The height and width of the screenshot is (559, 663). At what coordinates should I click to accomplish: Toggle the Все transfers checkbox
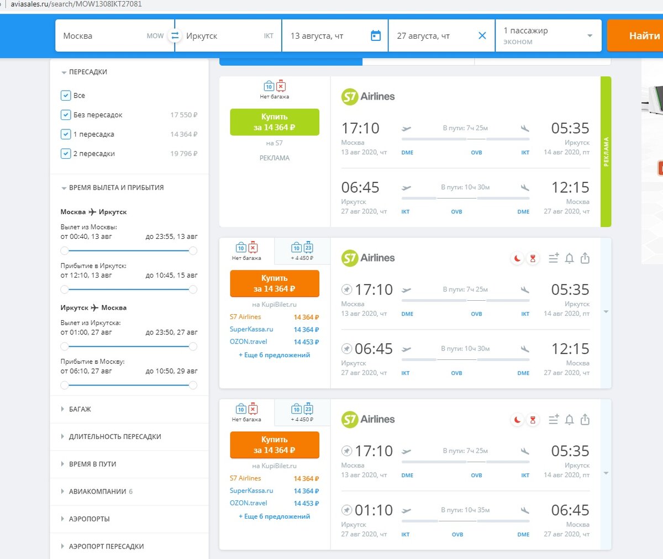(66, 96)
